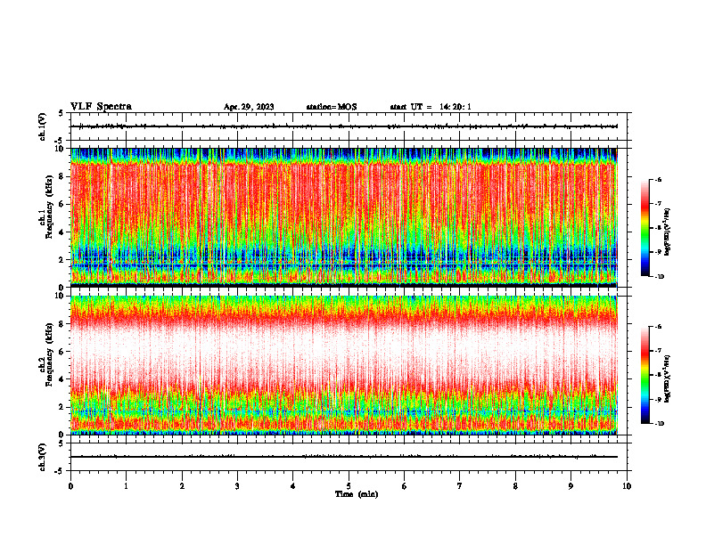Screen dimensions: 706x545
Task: Click the ch.1 spectrogram color scale bar
Action: coord(644,228)
